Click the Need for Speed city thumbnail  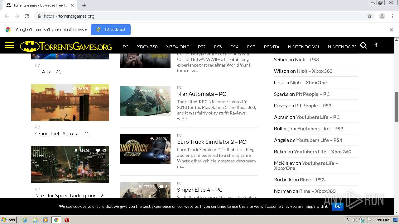70,165
